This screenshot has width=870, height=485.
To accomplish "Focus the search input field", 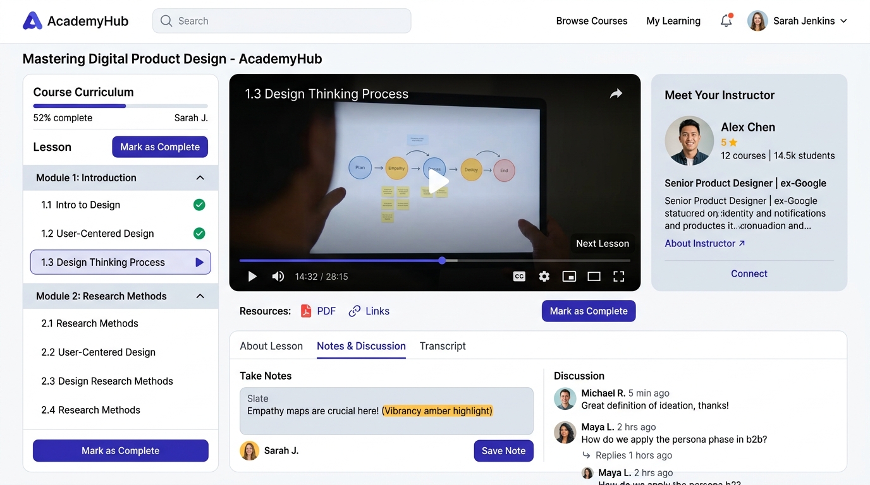I will [x=282, y=21].
